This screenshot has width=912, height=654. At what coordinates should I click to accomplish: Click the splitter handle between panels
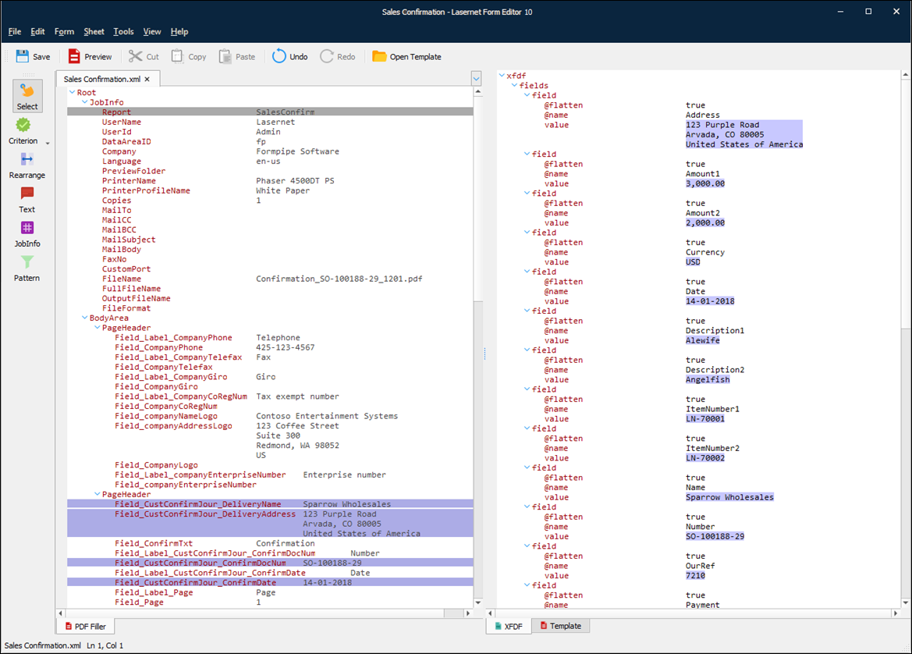pyautogui.click(x=484, y=354)
